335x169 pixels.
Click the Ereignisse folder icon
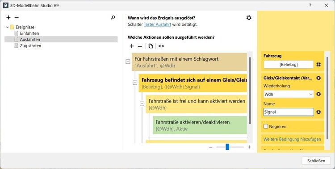pos(12,27)
